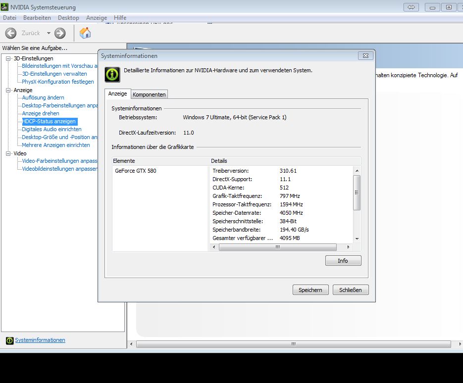The height and width of the screenshot is (383, 463).
Task: Open Digitales Audio einrichten task
Action: (x=51, y=129)
